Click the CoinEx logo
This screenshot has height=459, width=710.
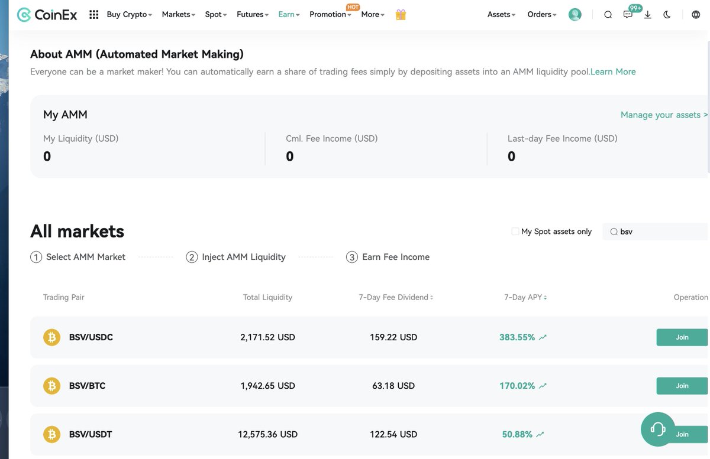47,15
